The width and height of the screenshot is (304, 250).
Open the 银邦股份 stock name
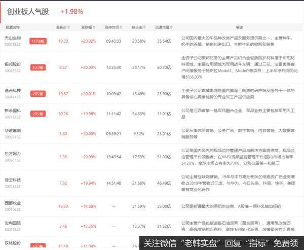[x=13, y=64]
